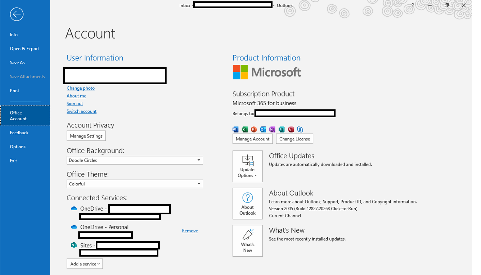Screen dimensions: 481x275
Task: Click the 'Product Information' heading
Action: point(267,58)
